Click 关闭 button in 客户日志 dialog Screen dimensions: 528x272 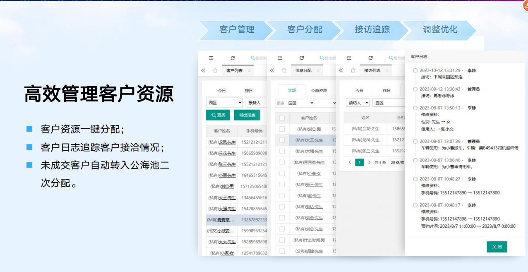(x=497, y=247)
